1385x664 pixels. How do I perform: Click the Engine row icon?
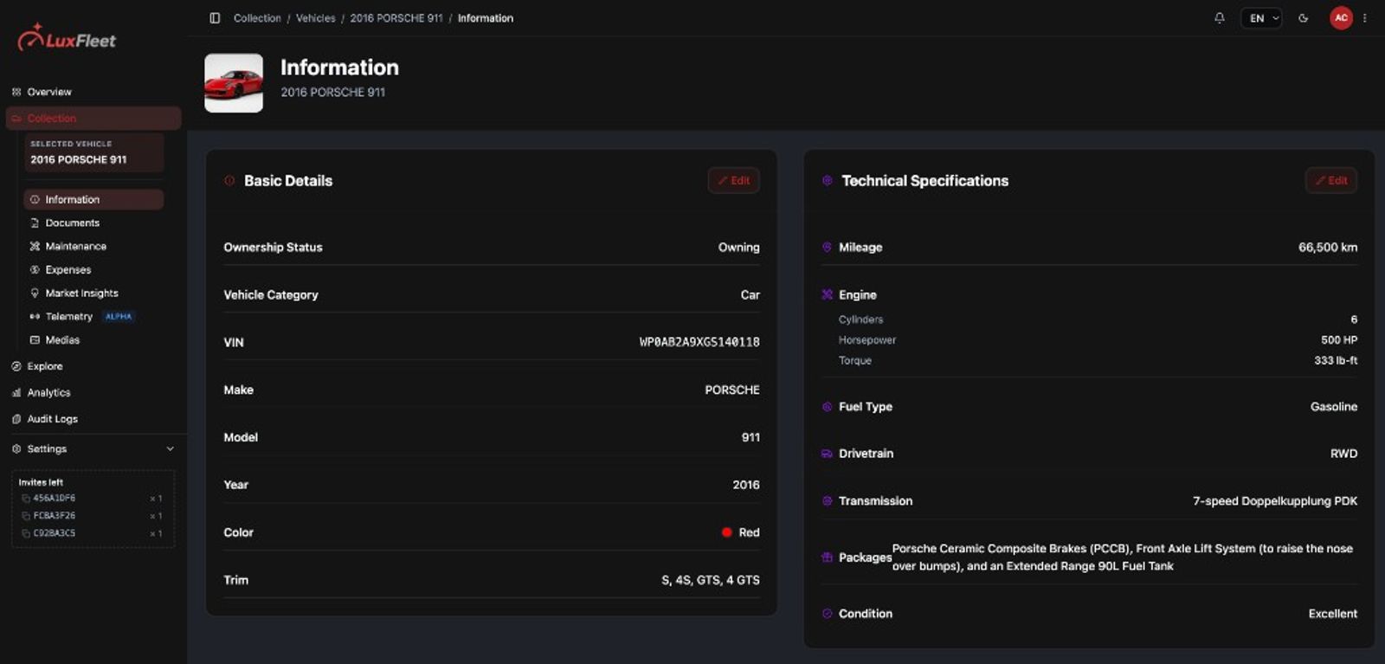(x=827, y=294)
